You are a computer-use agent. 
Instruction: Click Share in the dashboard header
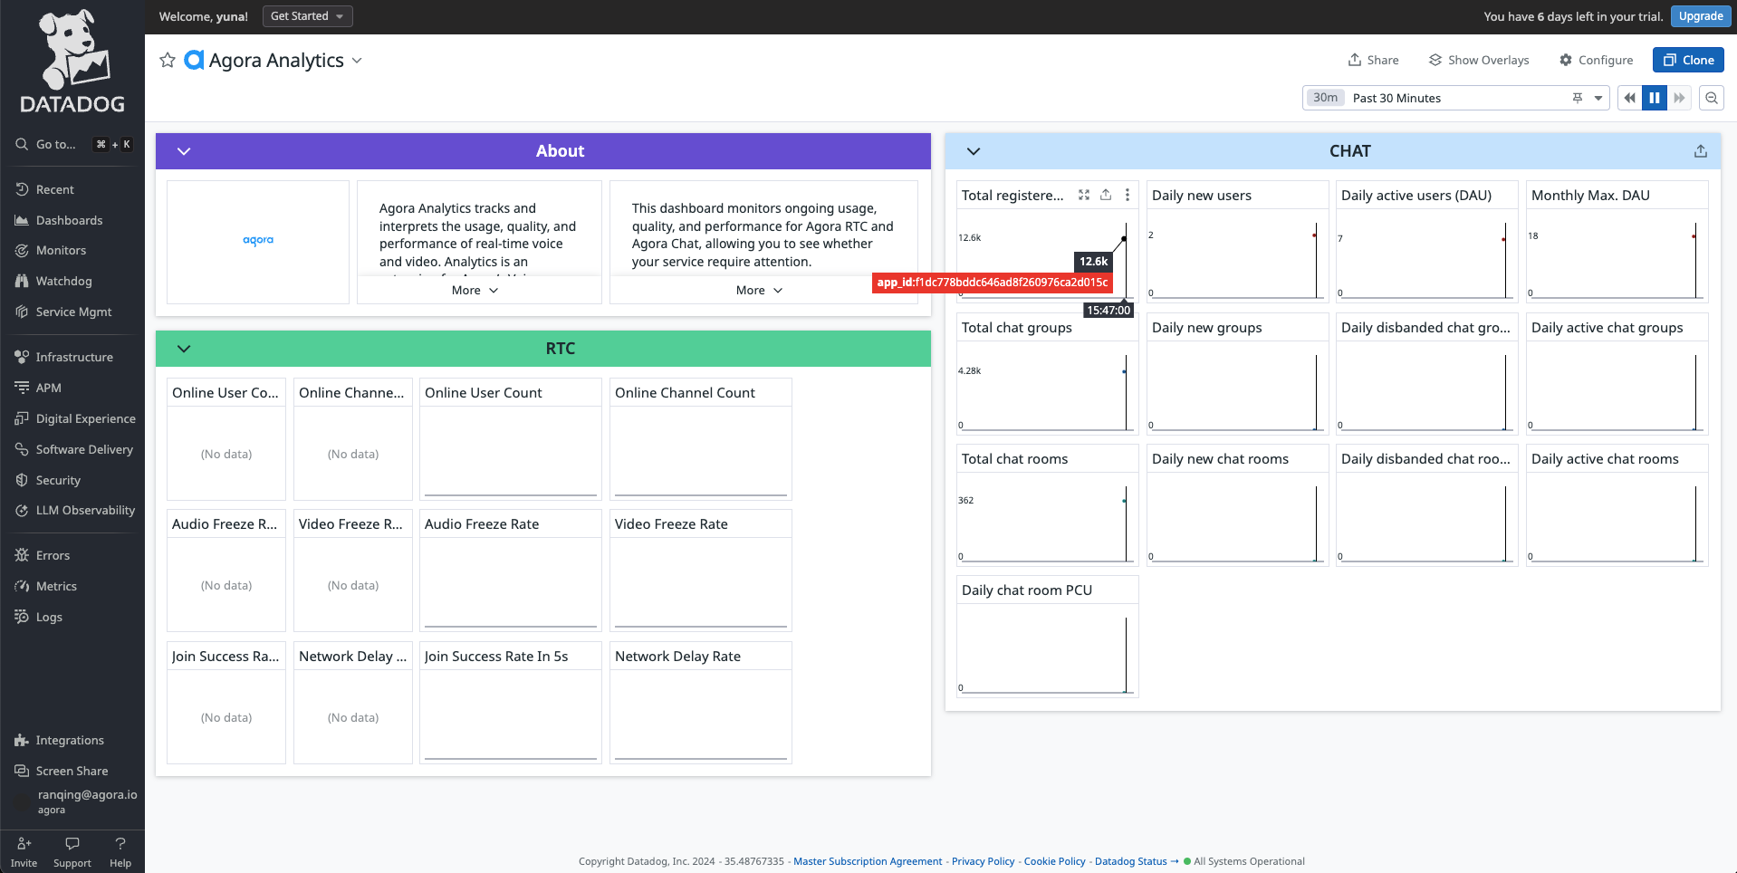[1373, 60]
